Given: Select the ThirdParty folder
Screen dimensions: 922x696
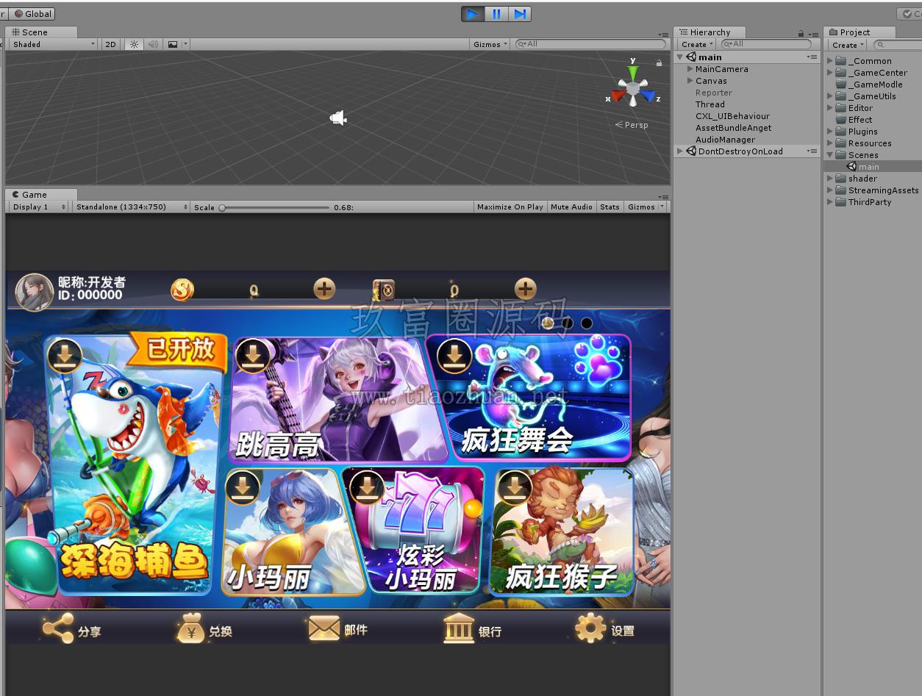Looking at the screenshot, I should click(869, 202).
